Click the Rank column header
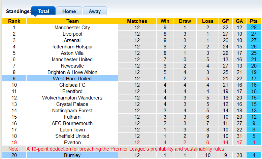 tap(14, 21)
